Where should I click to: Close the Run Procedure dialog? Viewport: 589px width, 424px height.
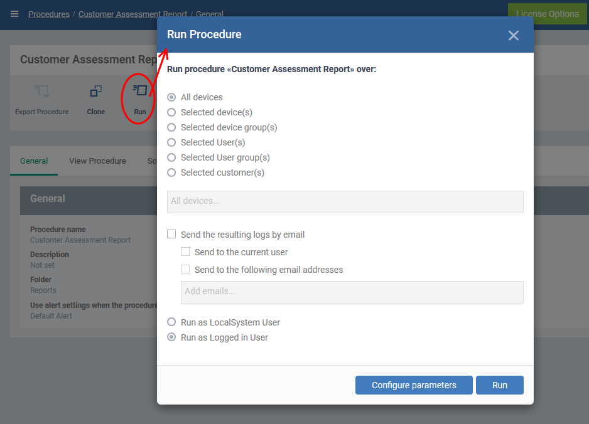514,35
